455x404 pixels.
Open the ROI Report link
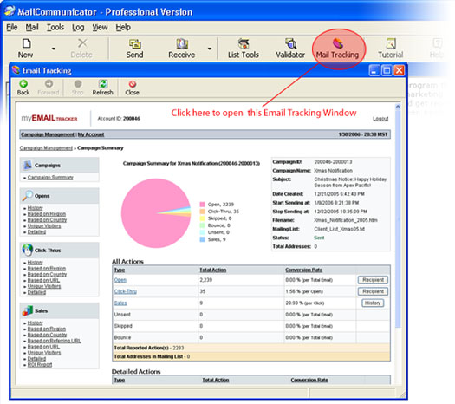pyautogui.click(x=40, y=364)
